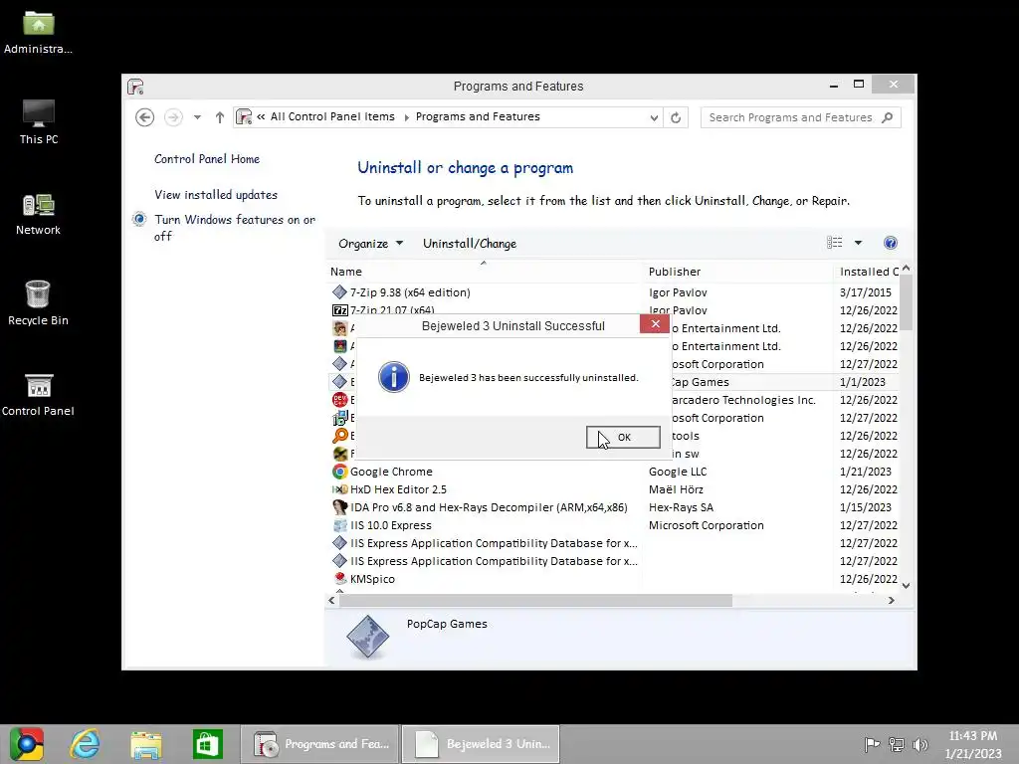
Task: Switch to Bejeweled 3 Uninstall taskbar button
Action: point(481,744)
